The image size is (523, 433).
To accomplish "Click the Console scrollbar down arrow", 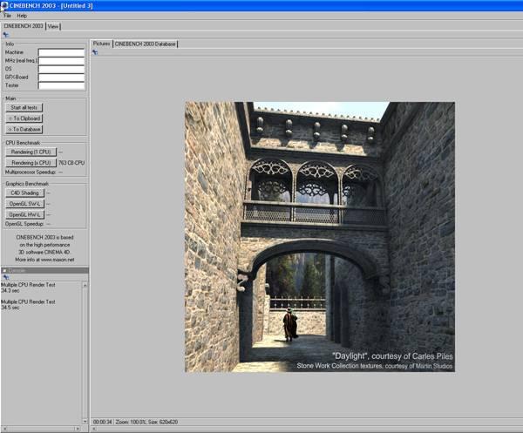I will click(85, 422).
